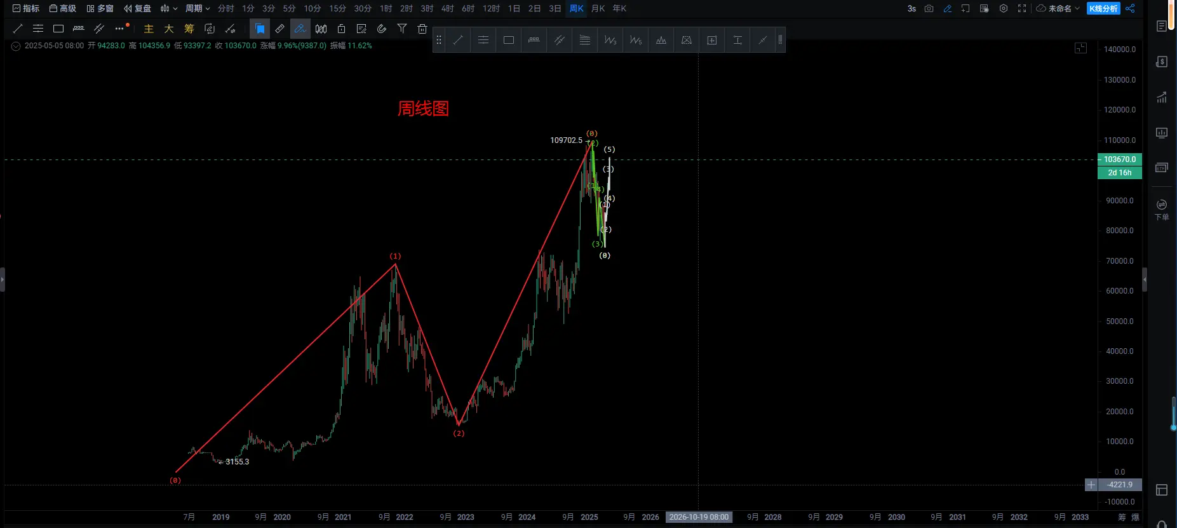1177x528 pixels.
Task: Delete drawings with trash icon
Action: 422,29
